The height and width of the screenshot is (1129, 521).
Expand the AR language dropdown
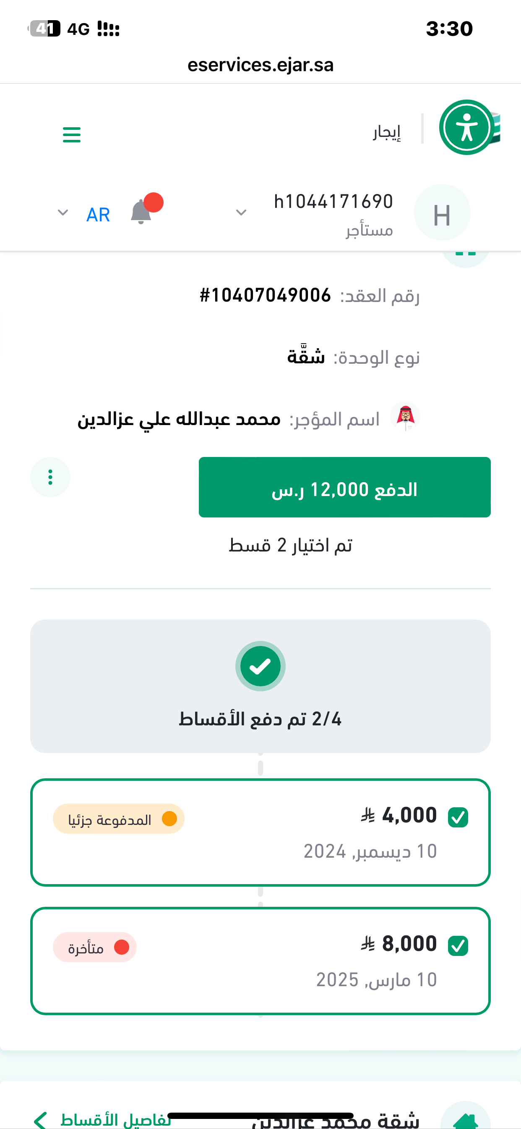[63, 213]
